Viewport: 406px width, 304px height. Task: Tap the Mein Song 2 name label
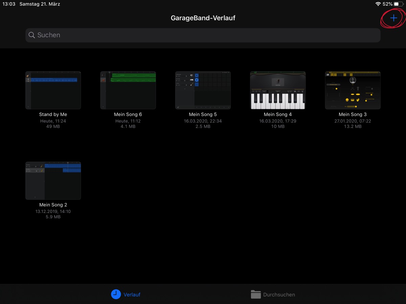53,205
